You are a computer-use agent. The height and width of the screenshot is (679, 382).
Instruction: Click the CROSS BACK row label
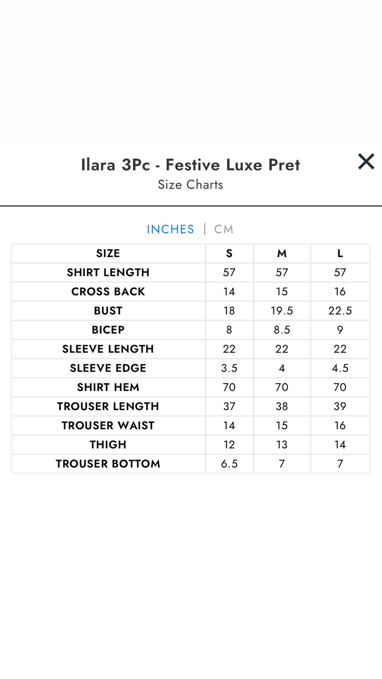108,291
